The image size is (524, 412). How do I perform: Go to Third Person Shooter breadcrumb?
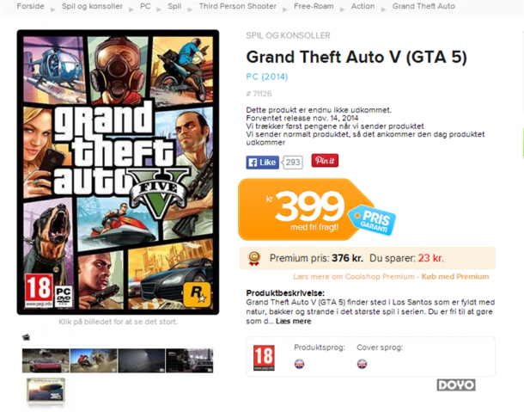coord(238,6)
